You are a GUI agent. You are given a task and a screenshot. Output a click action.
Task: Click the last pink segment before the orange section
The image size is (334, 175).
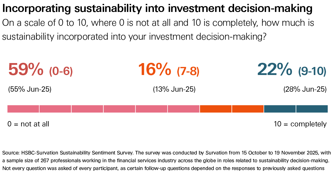pos(183,109)
